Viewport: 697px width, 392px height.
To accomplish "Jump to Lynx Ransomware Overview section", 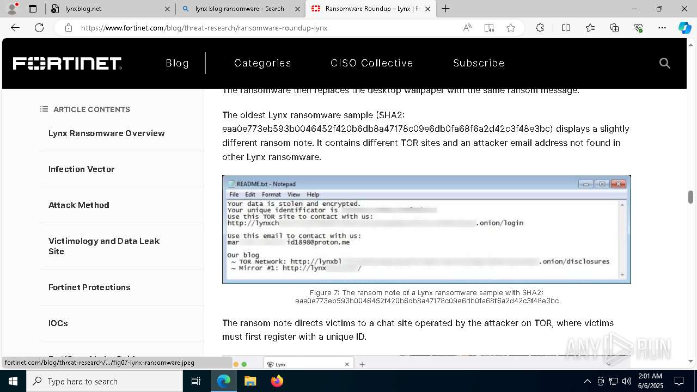I will click(x=106, y=133).
